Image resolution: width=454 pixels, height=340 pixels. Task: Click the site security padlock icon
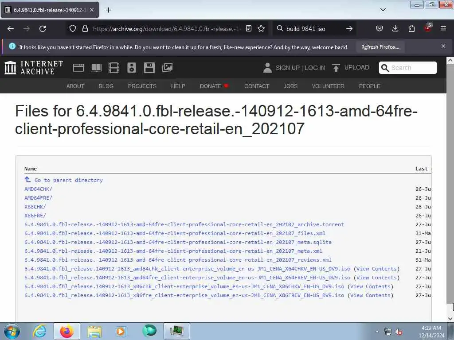coord(85,28)
